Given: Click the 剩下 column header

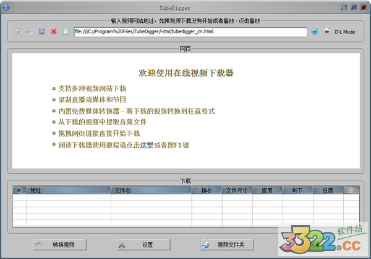Looking at the screenshot, I should [297, 190].
